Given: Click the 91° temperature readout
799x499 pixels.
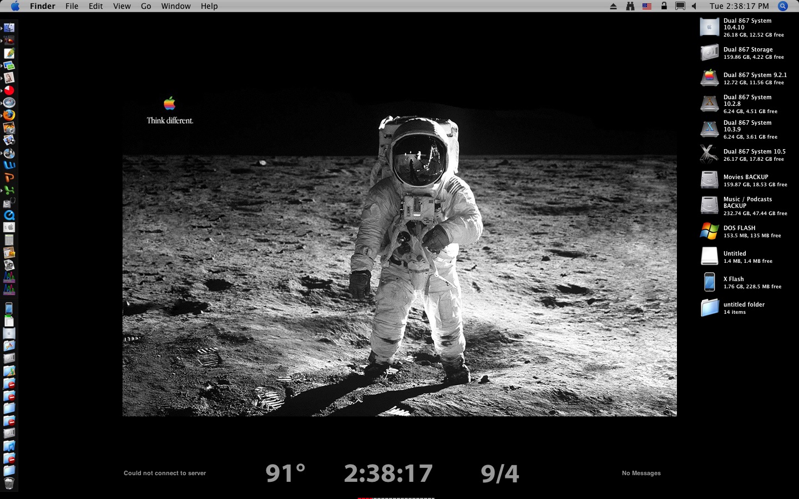Looking at the screenshot, I should (285, 473).
